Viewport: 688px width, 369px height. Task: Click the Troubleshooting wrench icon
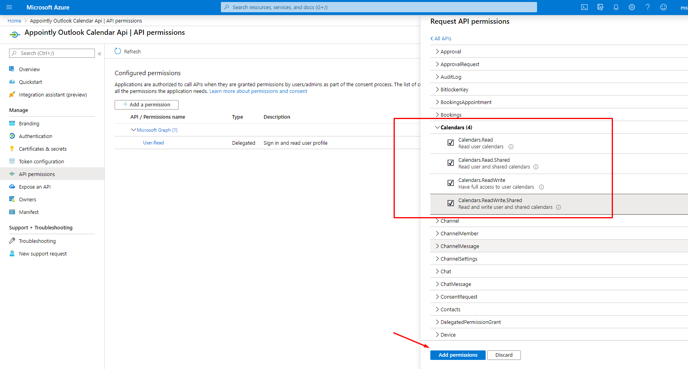click(12, 240)
